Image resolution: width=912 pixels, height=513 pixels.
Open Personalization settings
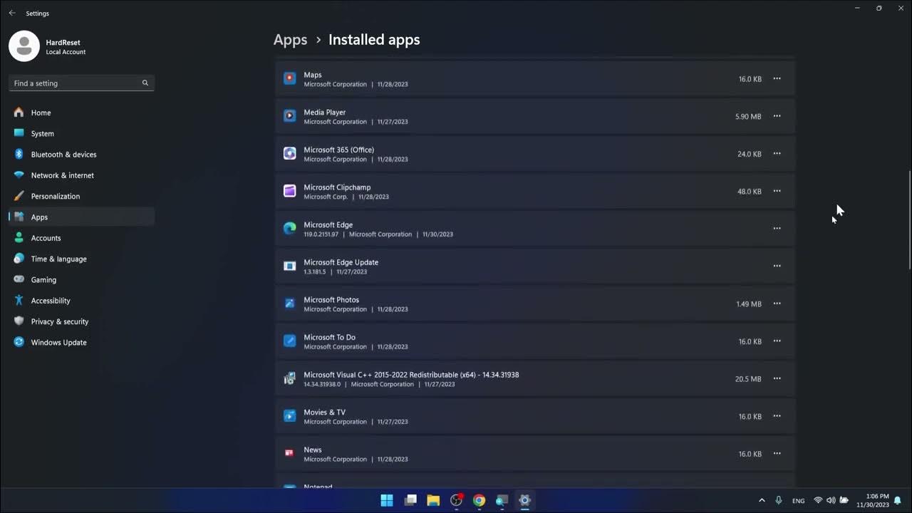[56, 196]
